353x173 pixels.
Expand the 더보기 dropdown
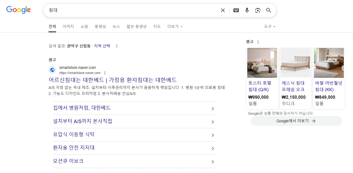(175, 26)
